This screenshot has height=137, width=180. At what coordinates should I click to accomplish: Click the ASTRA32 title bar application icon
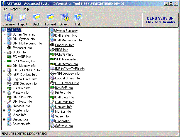click(4, 4)
